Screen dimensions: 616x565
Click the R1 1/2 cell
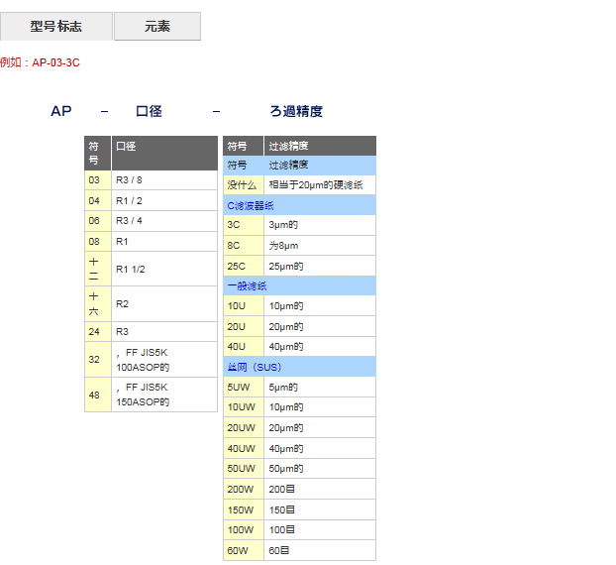tap(164, 269)
